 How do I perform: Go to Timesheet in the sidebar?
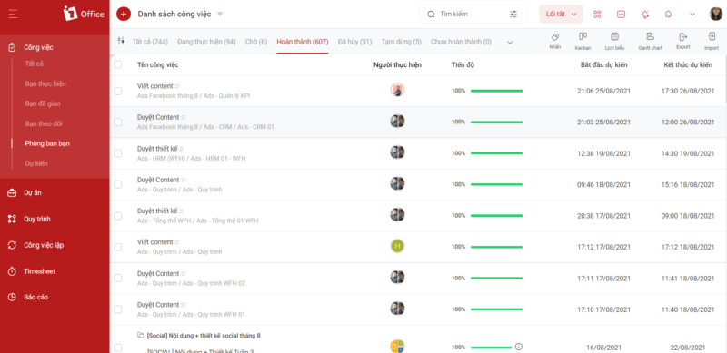pyautogui.click(x=39, y=271)
